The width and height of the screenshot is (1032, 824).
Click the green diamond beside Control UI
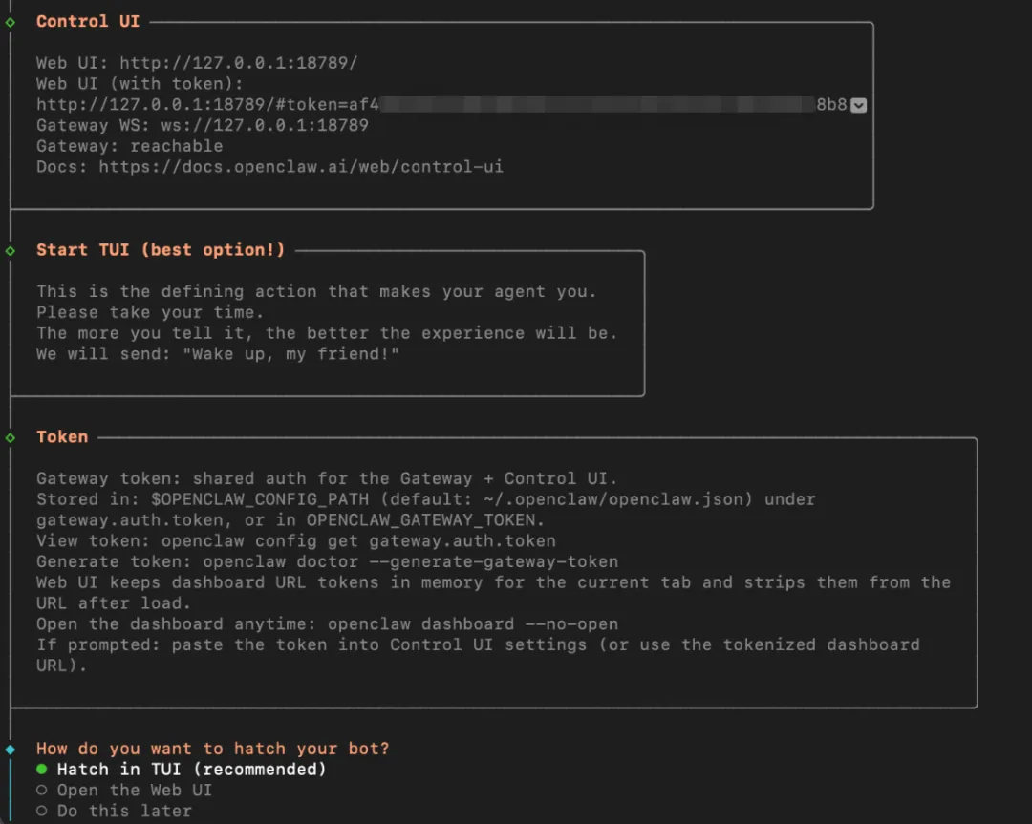[11, 22]
